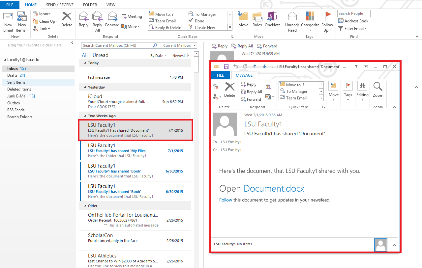Screen dimensions: 422x268
Task: Click Forward in main Home ribbon
Action: (x=112, y=20)
